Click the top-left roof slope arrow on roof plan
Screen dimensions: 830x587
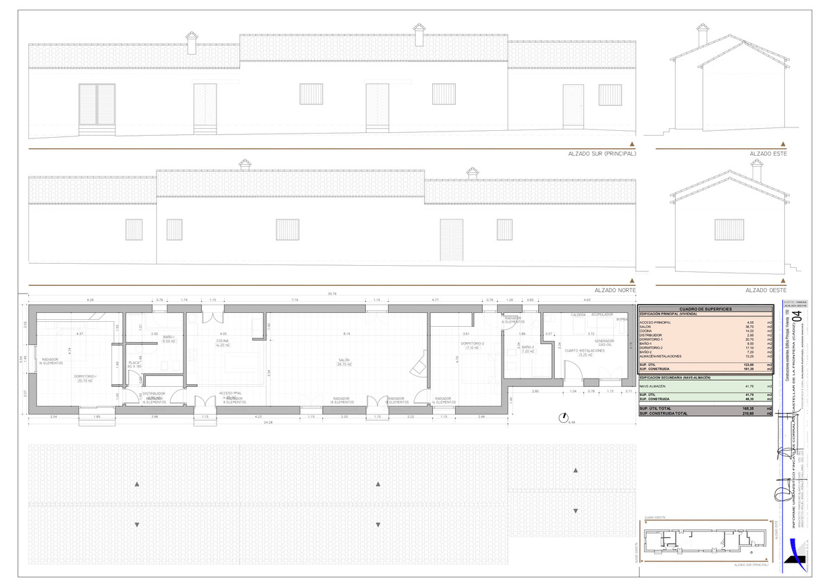[137, 483]
